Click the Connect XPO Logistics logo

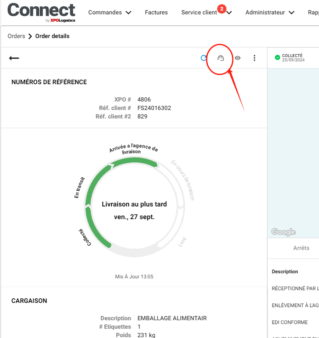pyautogui.click(x=41, y=13)
